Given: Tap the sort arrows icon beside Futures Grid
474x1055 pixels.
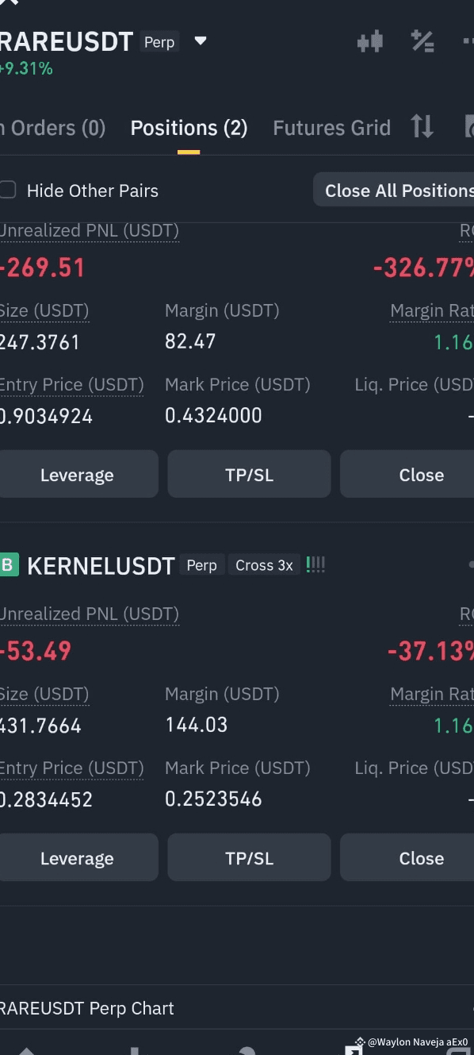Looking at the screenshot, I should [x=422, y=127].
